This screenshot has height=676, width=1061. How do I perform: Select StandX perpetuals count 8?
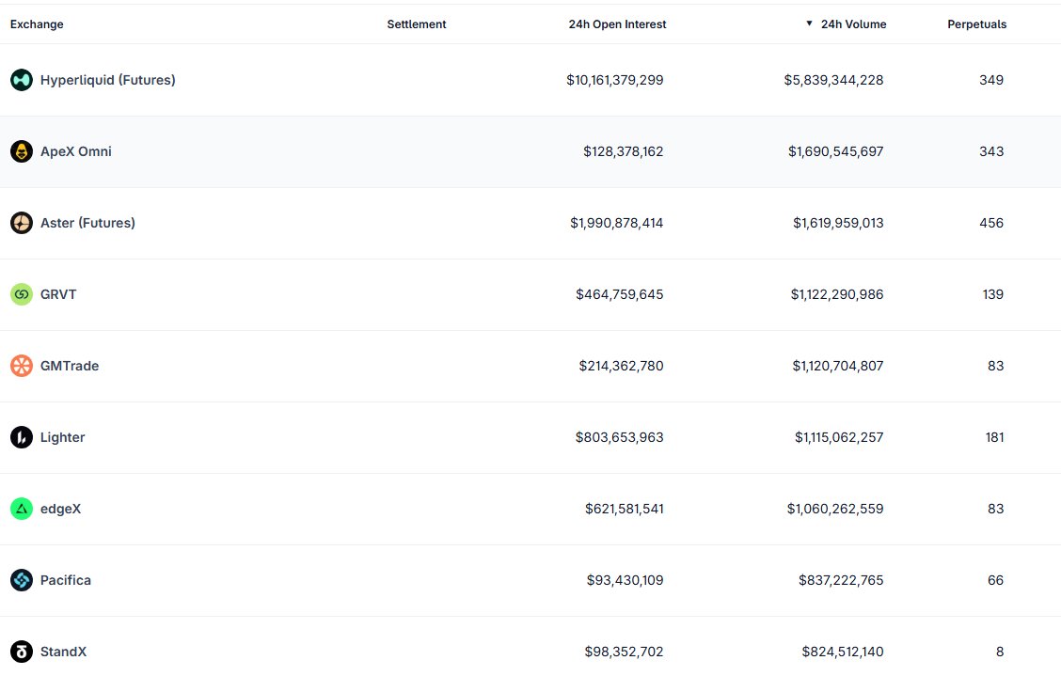[1000, 652]
